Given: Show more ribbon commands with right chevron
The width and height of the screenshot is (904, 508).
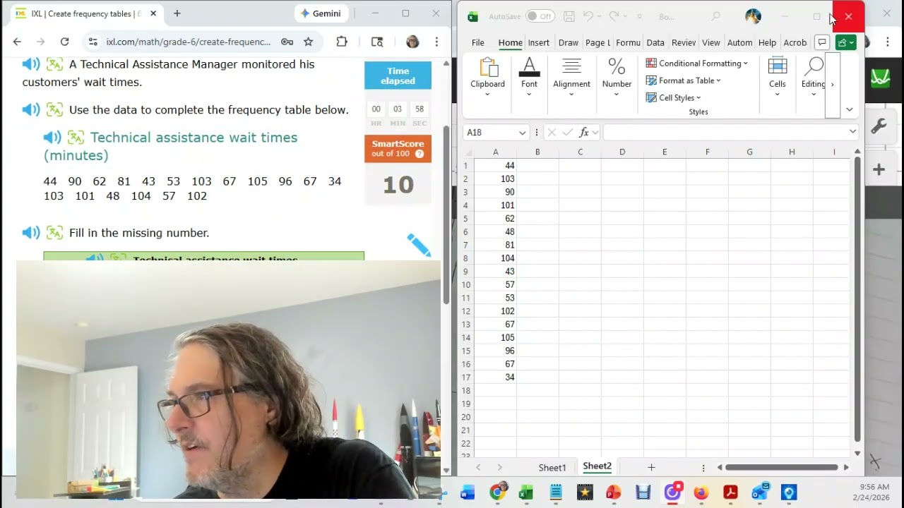Looking at the screenshot, I should pyautogui.click(x=832, y=85).
